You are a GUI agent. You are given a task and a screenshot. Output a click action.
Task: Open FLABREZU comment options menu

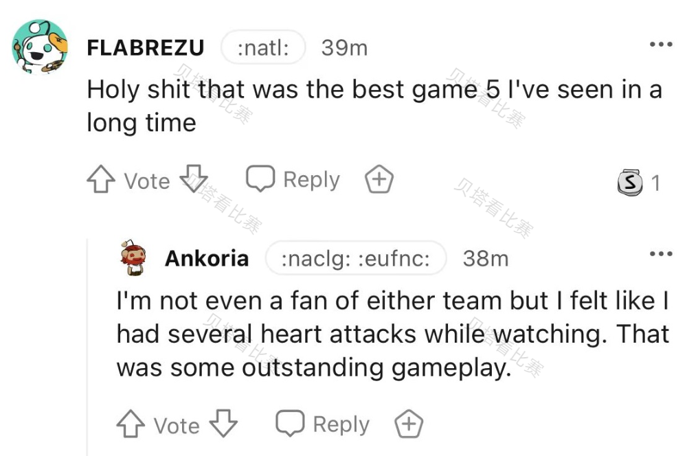(x=661, y=45)
